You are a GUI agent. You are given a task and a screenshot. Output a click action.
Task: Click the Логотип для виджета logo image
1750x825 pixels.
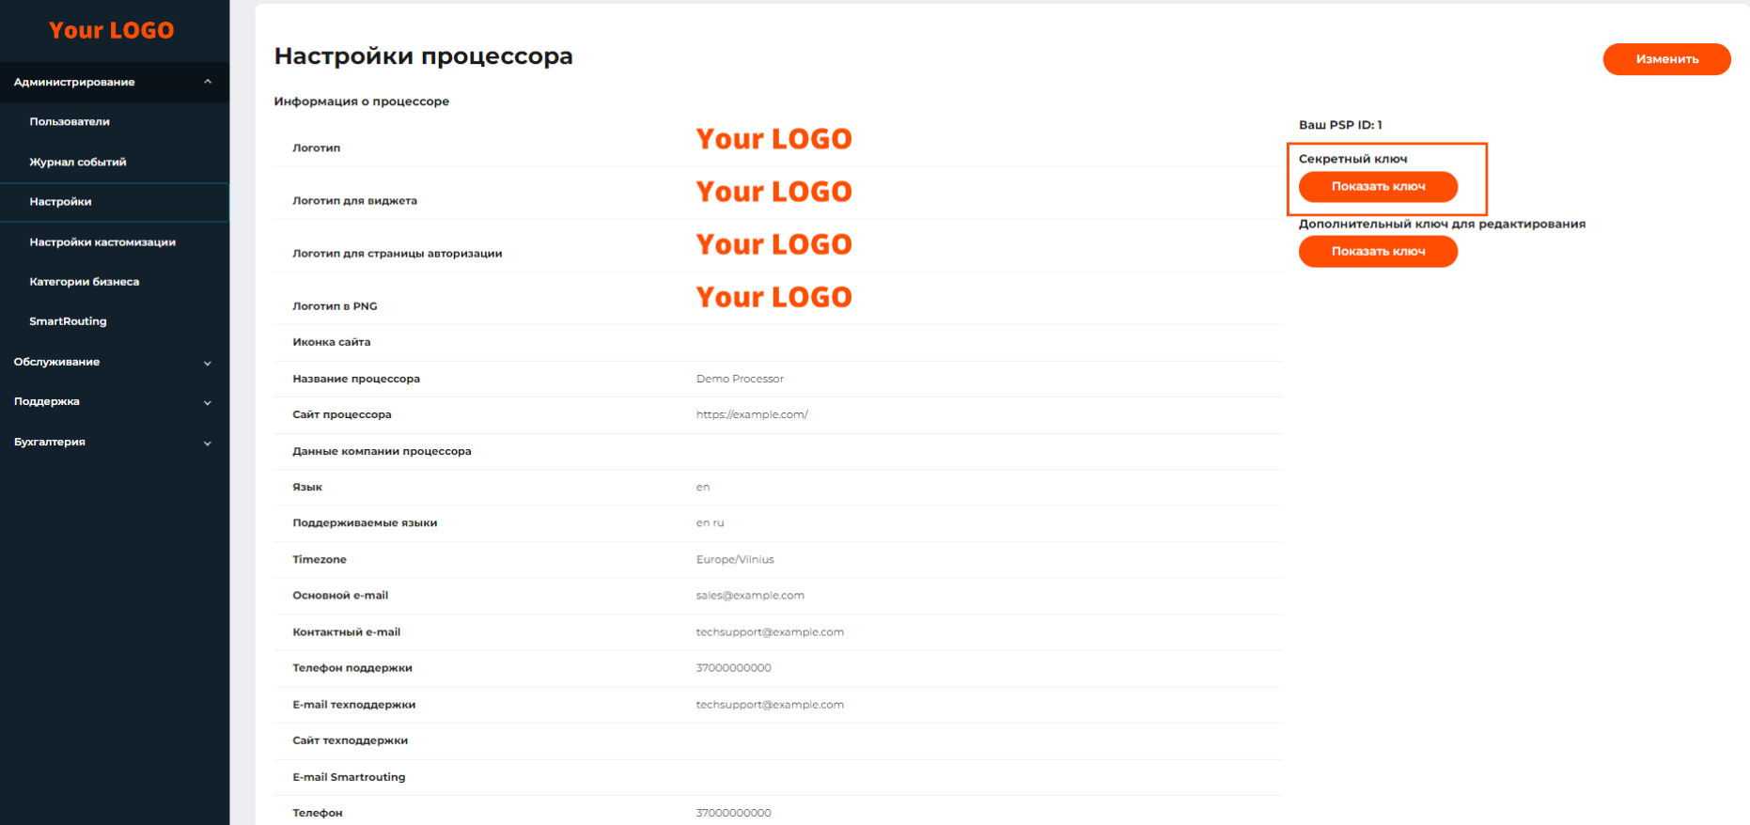(773, 192)
